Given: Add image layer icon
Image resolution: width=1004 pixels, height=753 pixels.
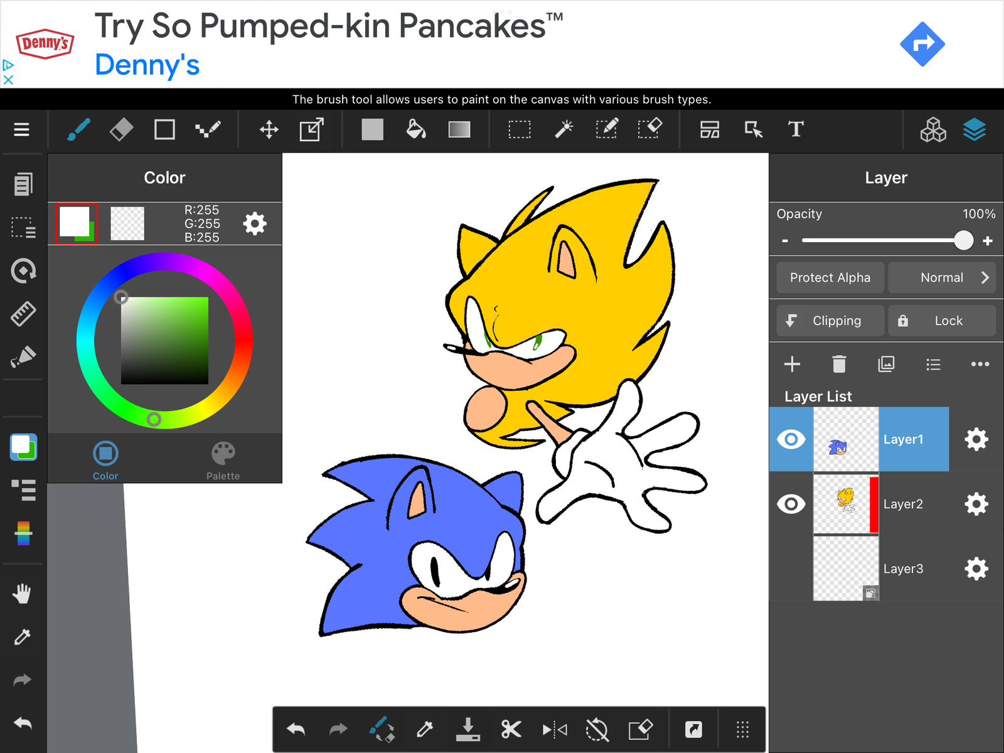Looking at the screenshot, I should tap(886, 364).
